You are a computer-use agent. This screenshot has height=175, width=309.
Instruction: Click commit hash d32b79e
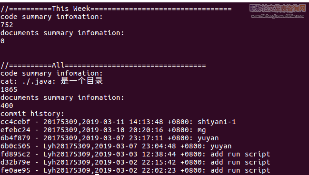pos(15,162)
